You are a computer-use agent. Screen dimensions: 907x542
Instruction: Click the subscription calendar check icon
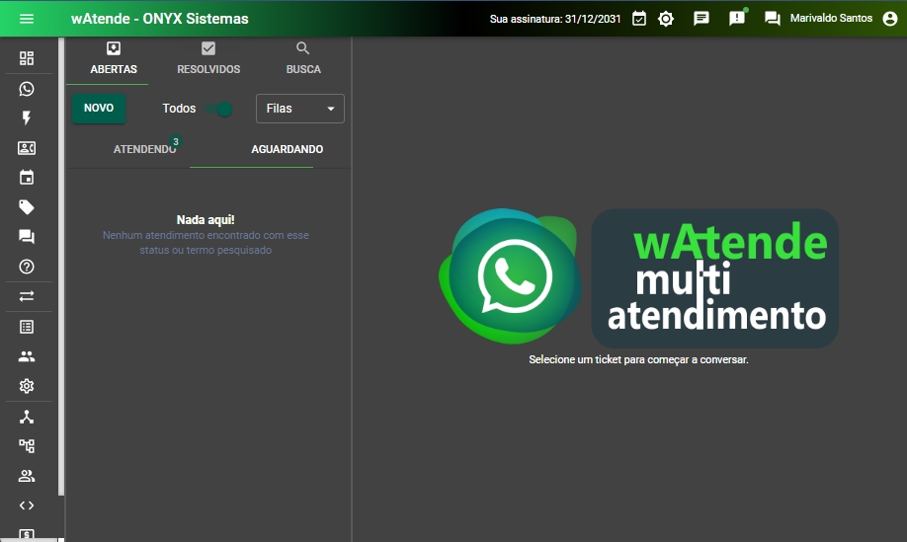point(639,19)
